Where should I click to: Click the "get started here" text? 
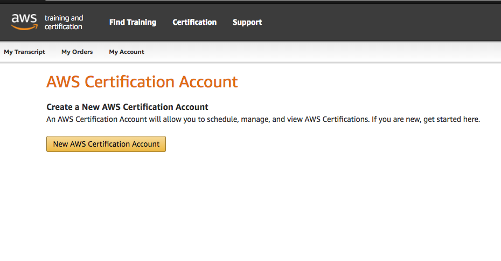(x=451, y=119)
